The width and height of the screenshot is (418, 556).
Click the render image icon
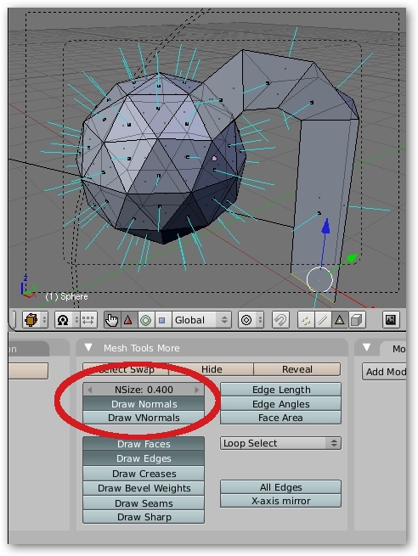tap(391, 320)
